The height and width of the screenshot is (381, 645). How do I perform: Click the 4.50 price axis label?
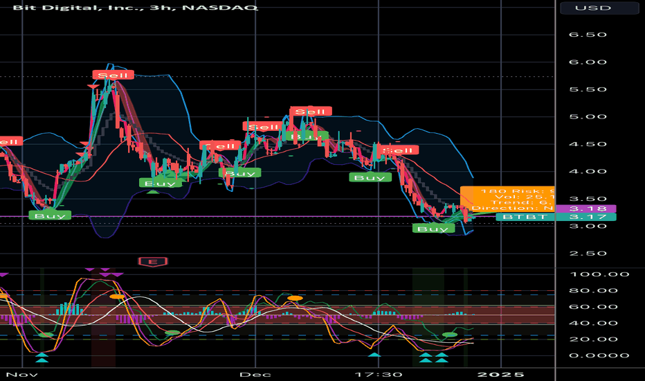(588, 144)
